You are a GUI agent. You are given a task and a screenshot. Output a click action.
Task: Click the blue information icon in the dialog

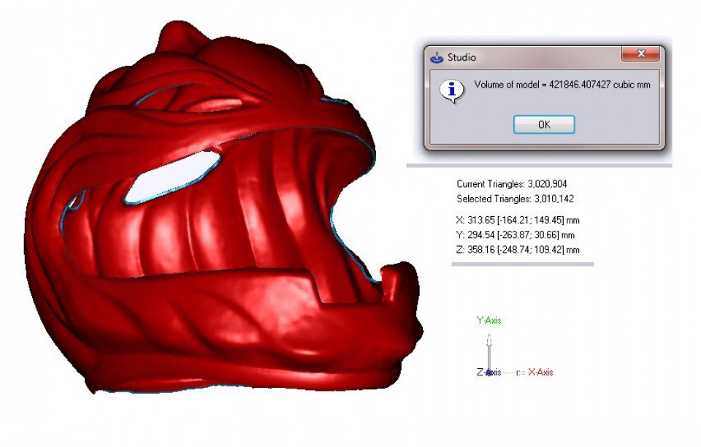452,91
